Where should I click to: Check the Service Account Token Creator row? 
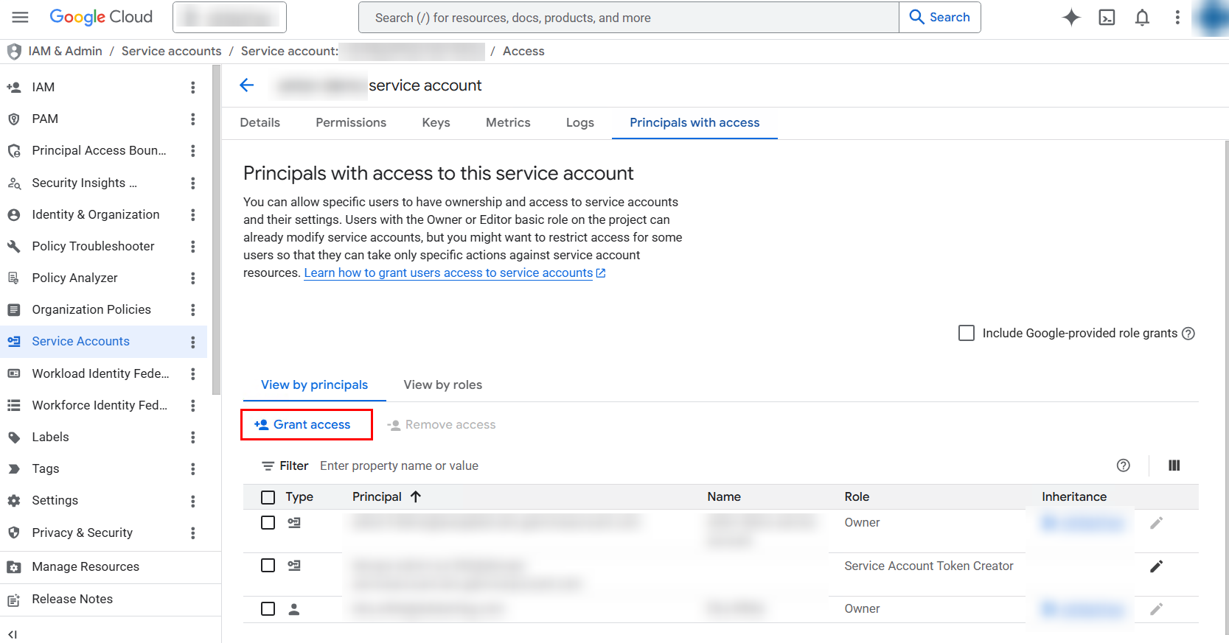coord(268,565)
